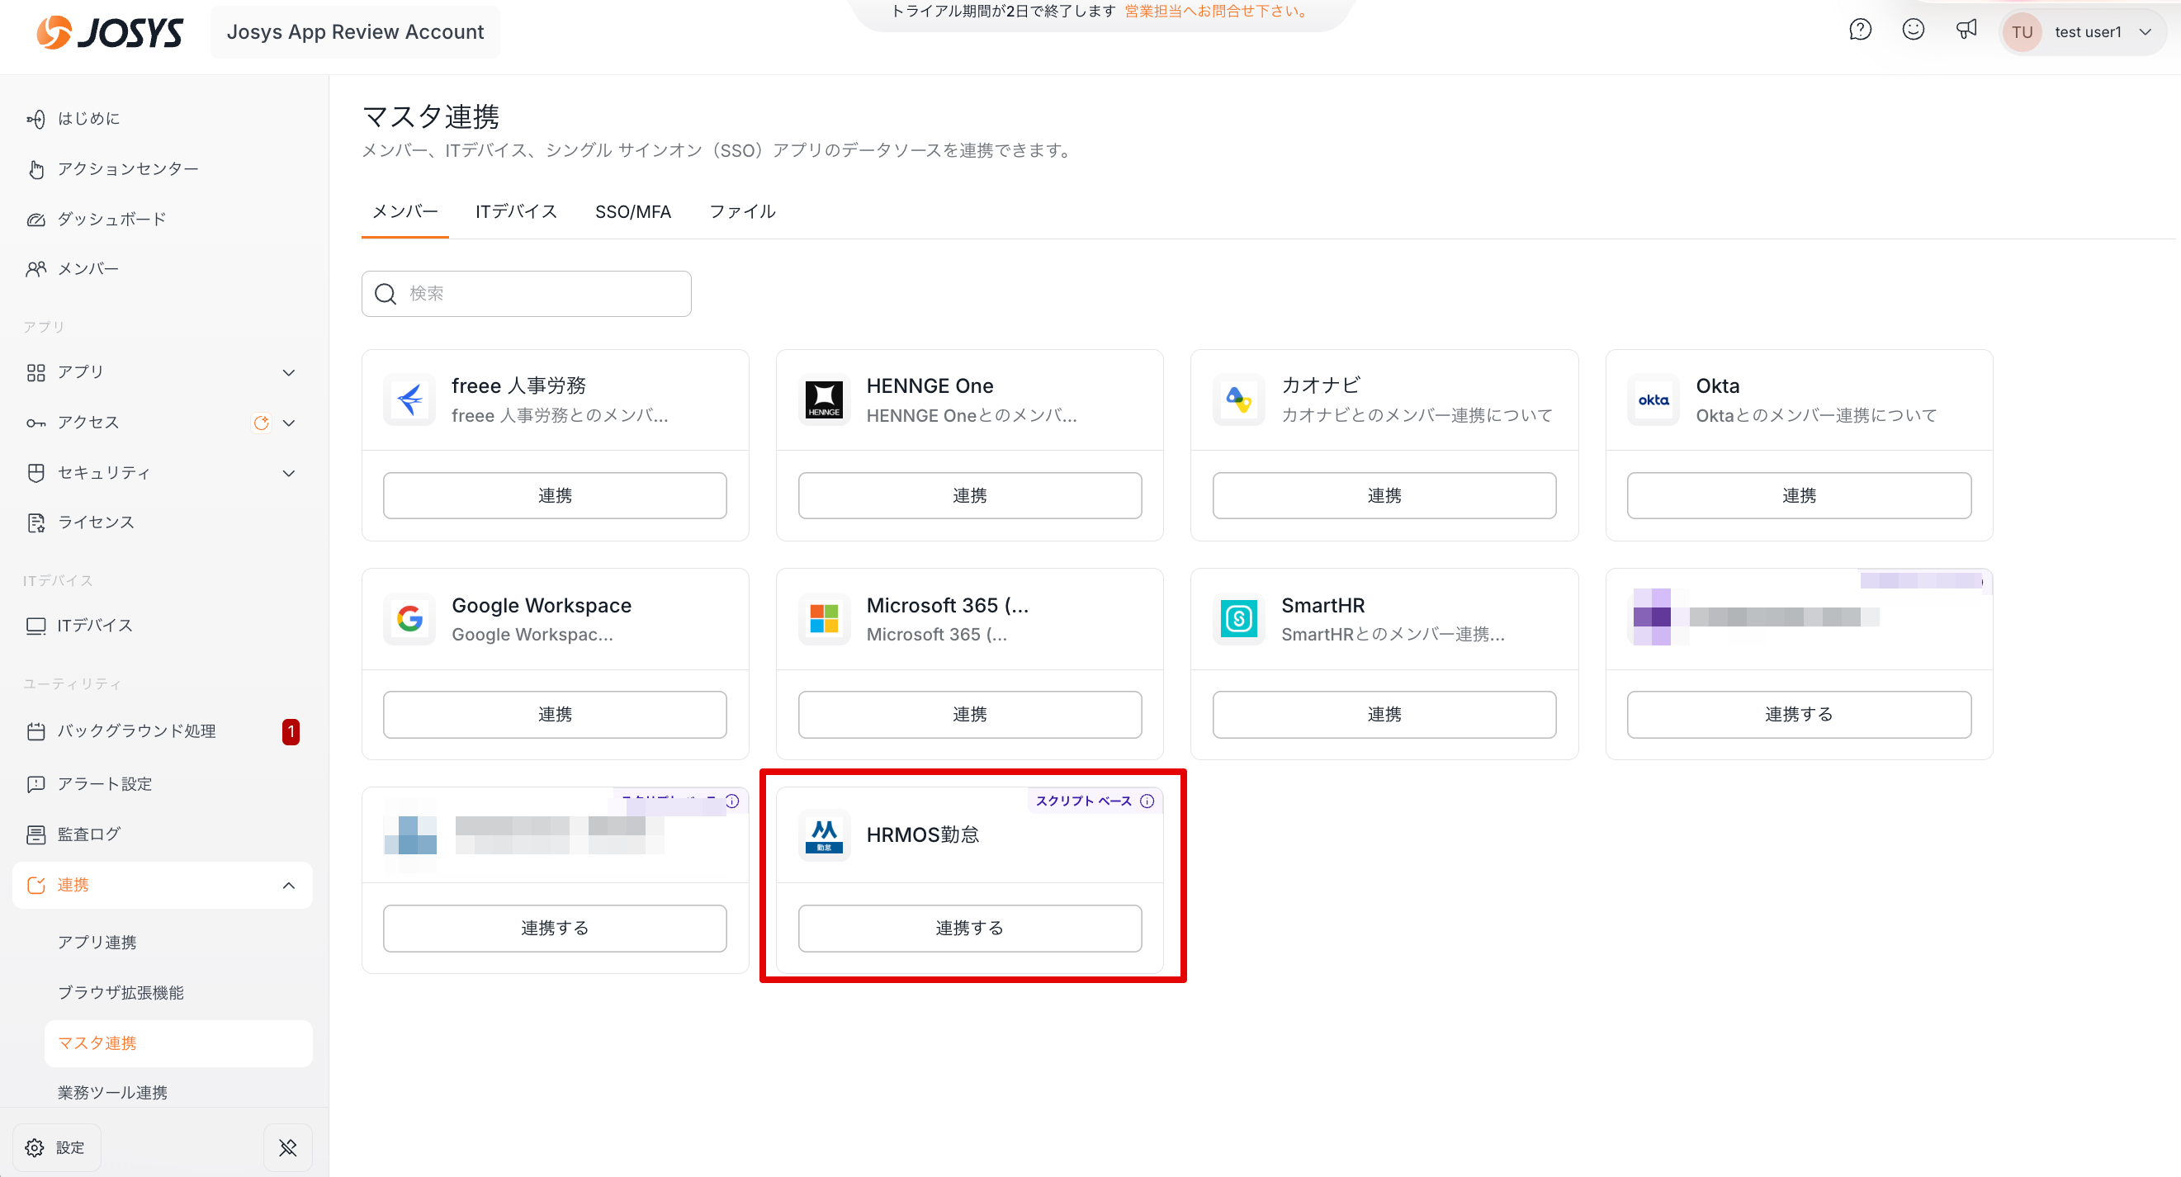Click the 営業担当へお問合せ下さい link
The width and height of the screenshot is (2181, 1177).
(x=1218, y=11)
